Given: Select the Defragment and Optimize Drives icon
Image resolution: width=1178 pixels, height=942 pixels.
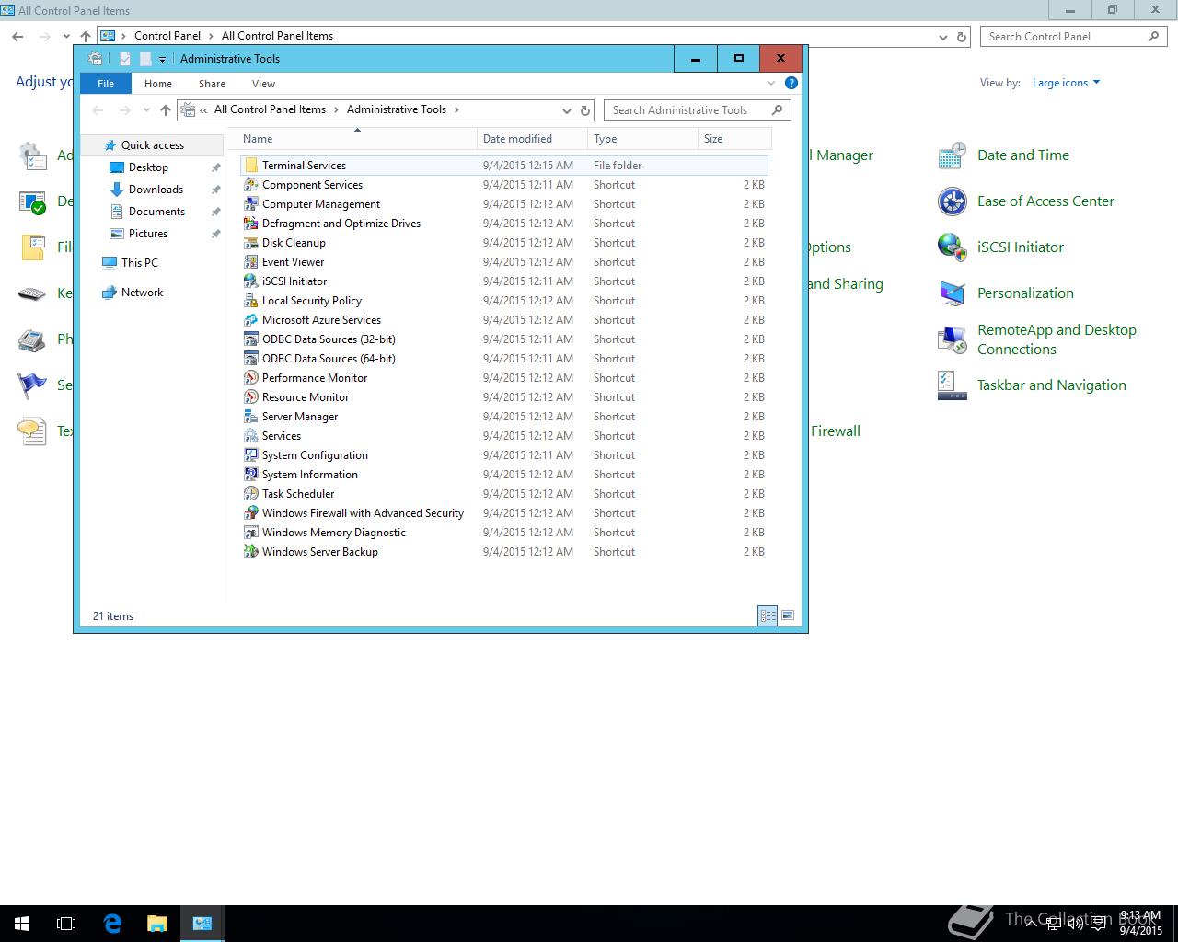Looking at the screenshot, I should point(250,224).
